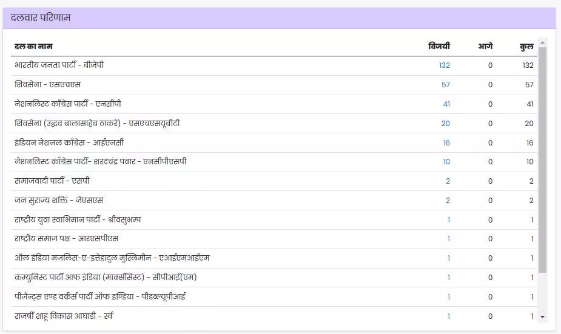The height and width of the screenshot is (334, 561).
Task: Open the 57 won seats link for शिवसेना - एसएचएस
Action: click(x=445, y=85)
